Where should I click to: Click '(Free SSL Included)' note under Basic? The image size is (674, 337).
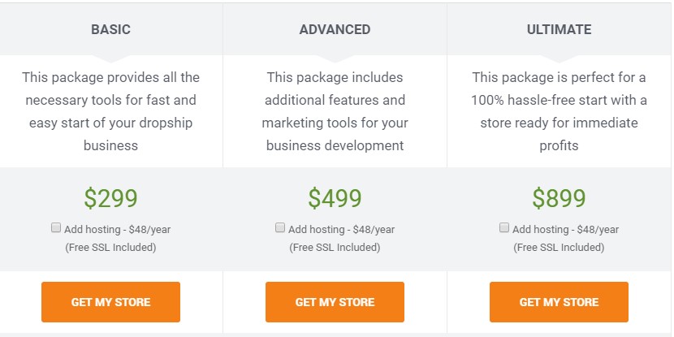point(110,247)
